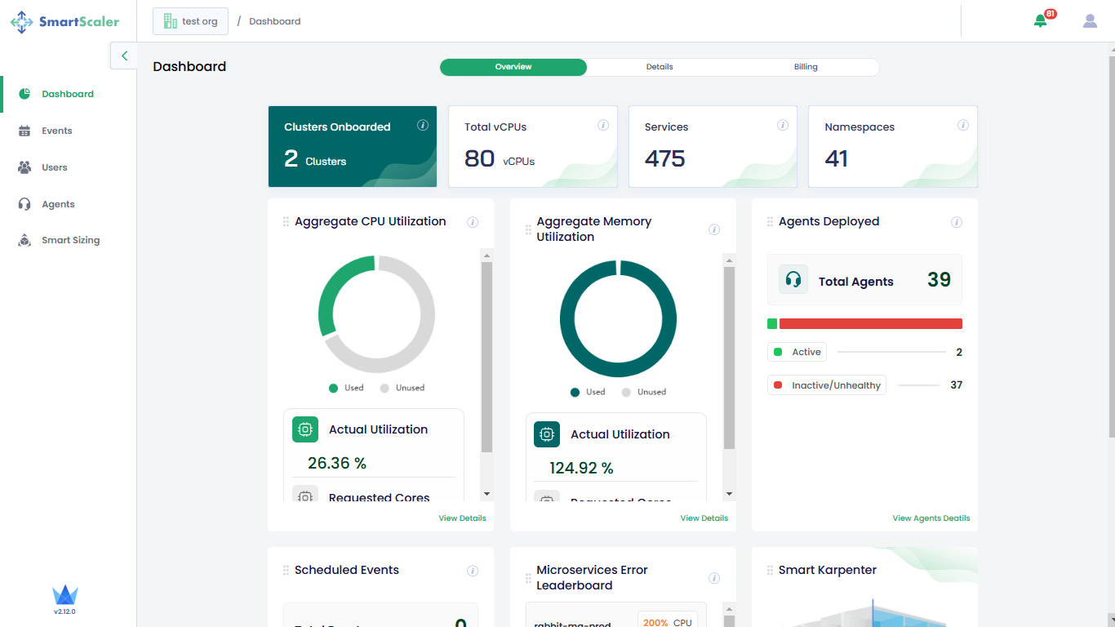The height and width of the screenshot is (627, 1115).
Task: Select the Active agents chip
Action: click(x=797, y=352)
